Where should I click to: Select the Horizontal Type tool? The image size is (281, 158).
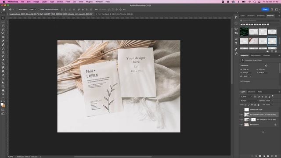[3, 79]
